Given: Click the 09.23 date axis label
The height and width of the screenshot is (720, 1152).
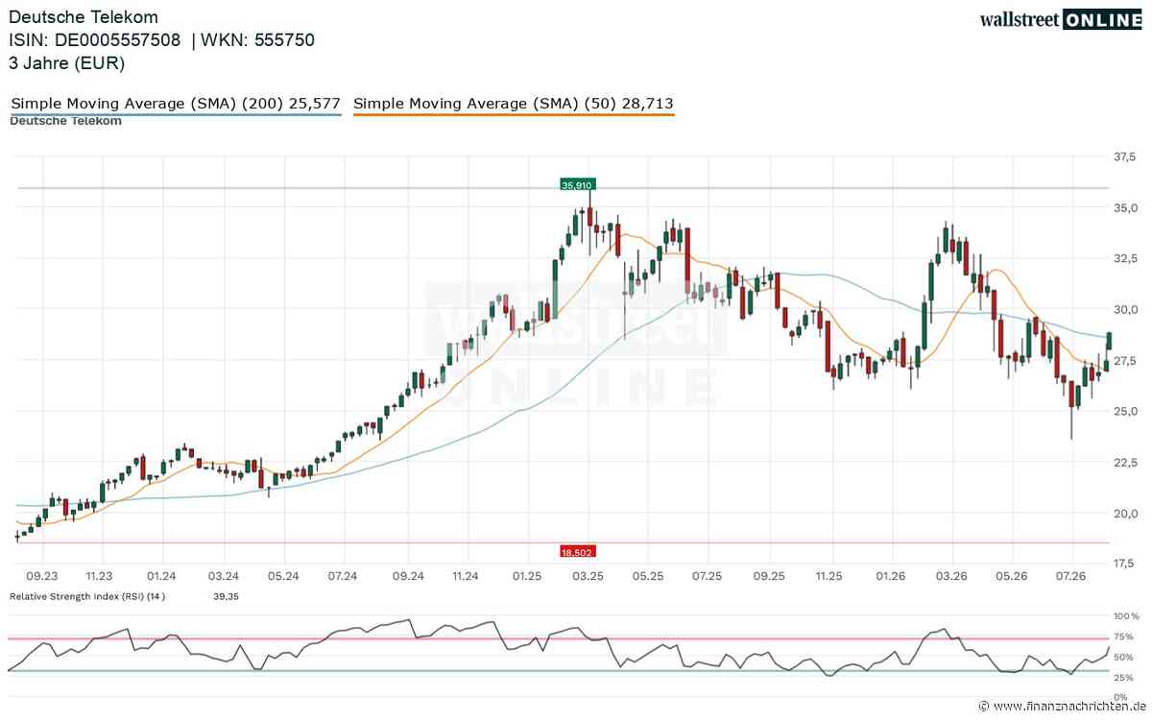Looking at the screenshot, I should pos(41,575).
